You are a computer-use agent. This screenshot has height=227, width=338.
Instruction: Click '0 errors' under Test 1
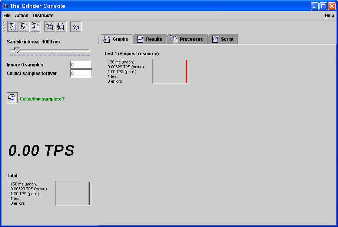pyautogui.click(x=115, y=81)
